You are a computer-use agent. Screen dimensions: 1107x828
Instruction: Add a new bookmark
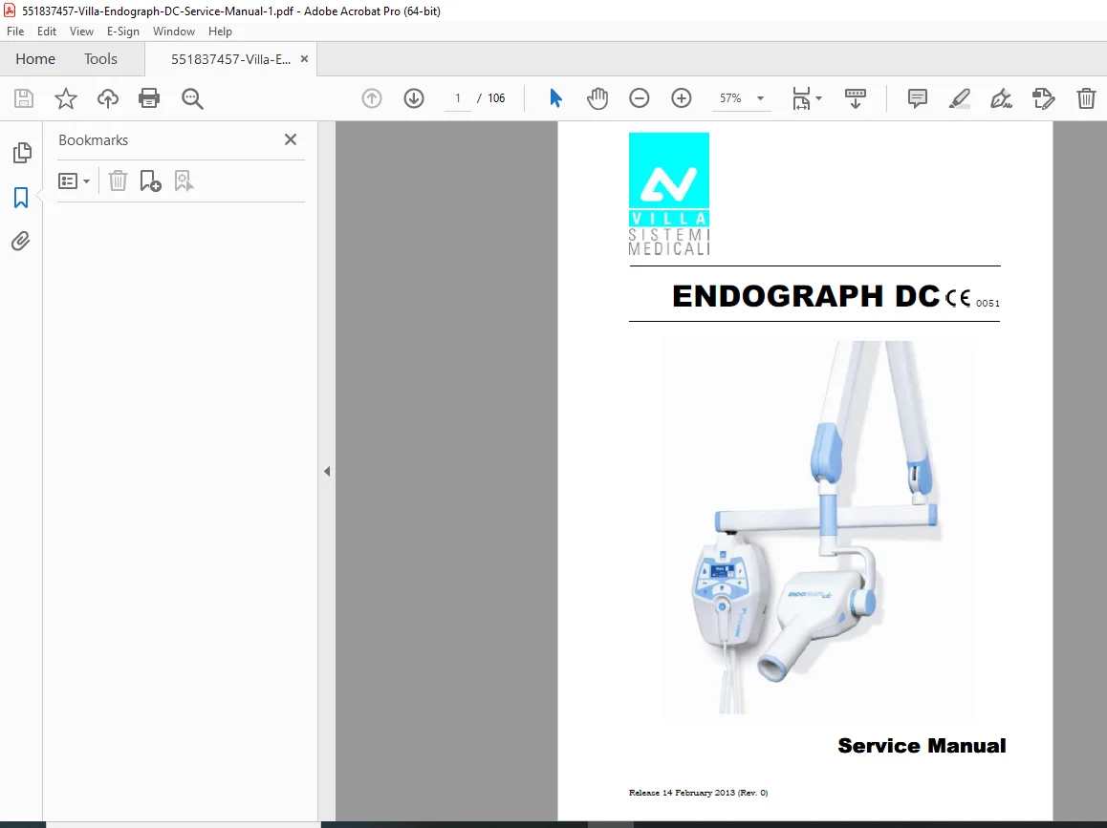coord(150,181)
